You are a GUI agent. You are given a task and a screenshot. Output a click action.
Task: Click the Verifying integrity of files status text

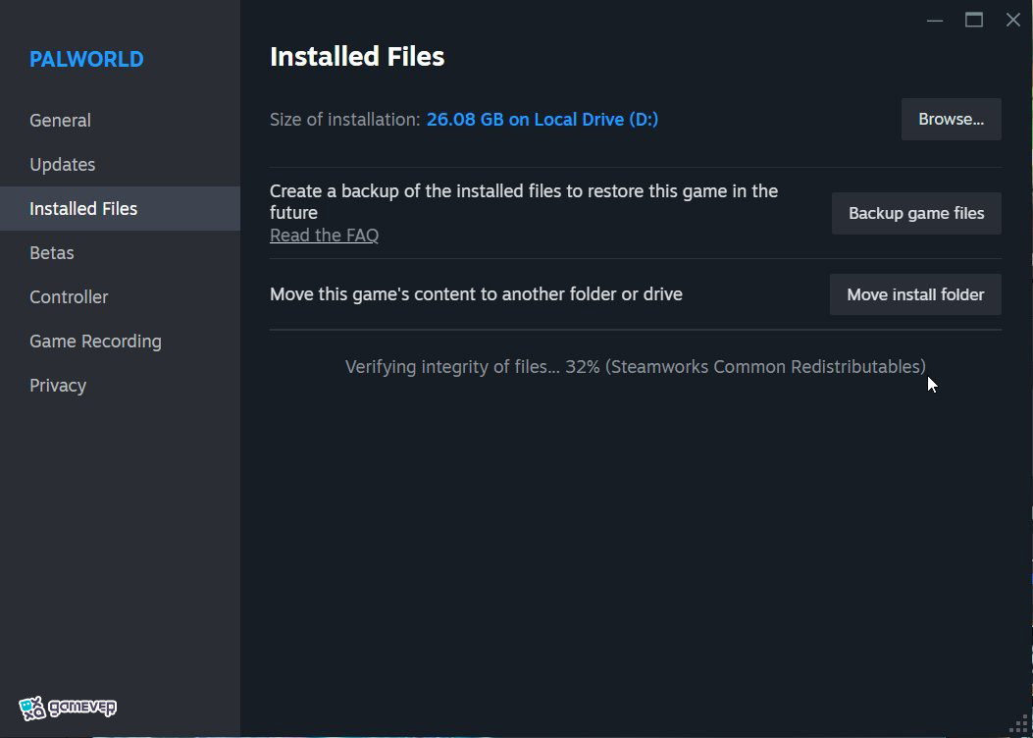tap(635, 366)
